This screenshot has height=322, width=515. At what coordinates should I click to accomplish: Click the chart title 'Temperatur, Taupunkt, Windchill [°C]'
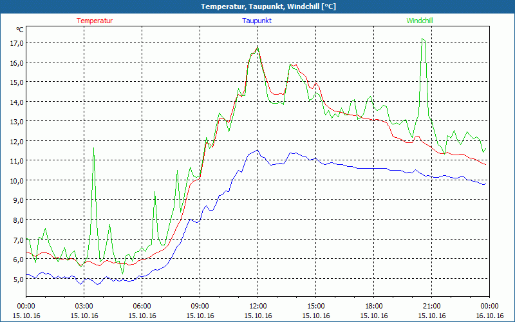click(268, 6)
